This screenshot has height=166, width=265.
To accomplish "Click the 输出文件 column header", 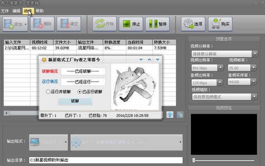I will (x=89, y=42).
